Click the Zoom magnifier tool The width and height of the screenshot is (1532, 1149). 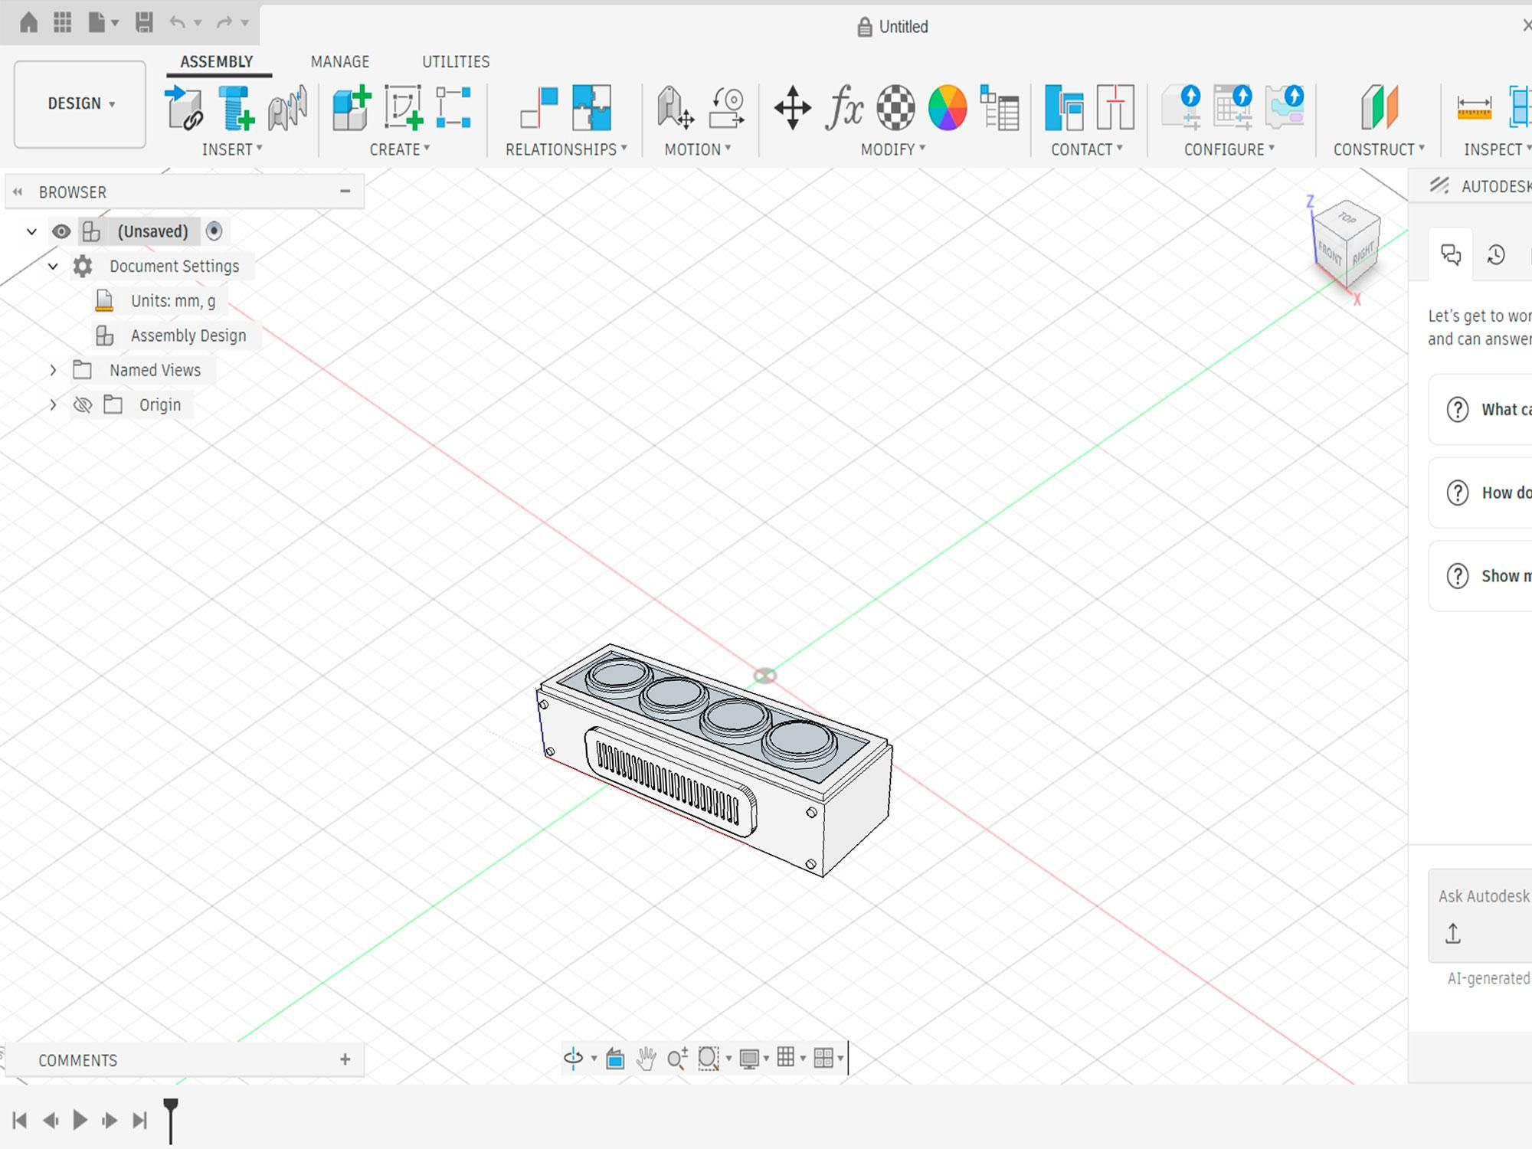[x=677, y=1058]
